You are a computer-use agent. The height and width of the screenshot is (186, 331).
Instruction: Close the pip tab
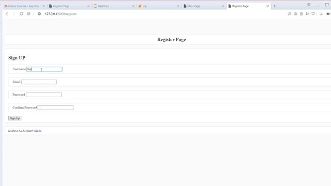coord(178,6)
